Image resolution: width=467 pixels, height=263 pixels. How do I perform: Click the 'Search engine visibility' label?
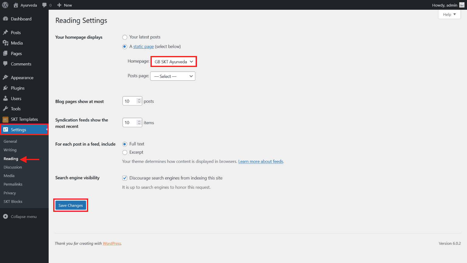[x=77, y=178]
